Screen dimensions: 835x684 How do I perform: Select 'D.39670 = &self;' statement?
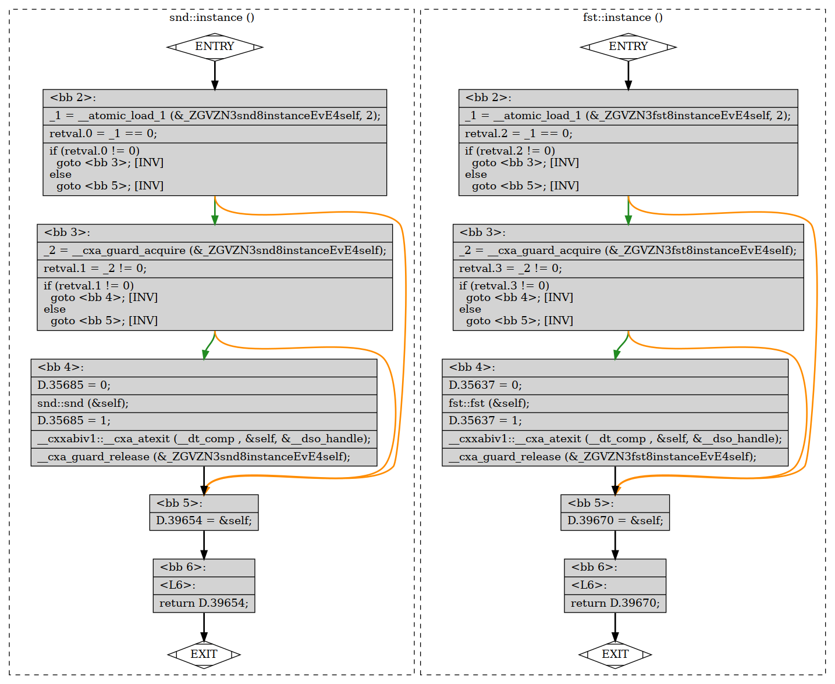(x=615, y=521)
